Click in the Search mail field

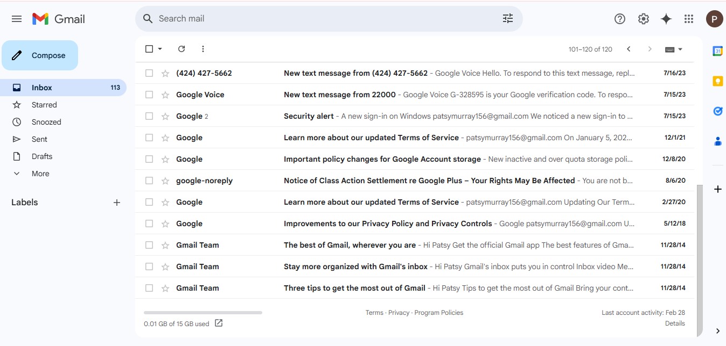pyautogui.click(x=329, y=19)
